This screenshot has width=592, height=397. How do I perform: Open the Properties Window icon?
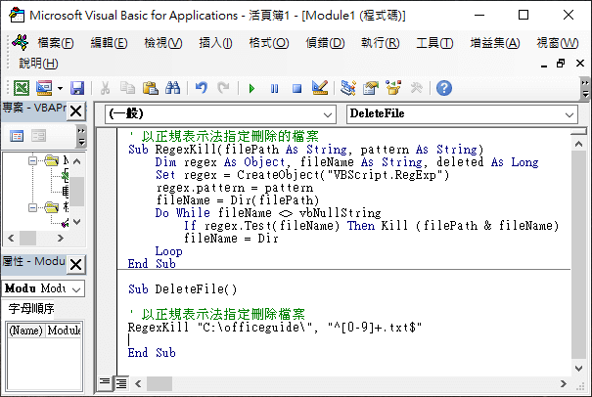pos(371,88)
